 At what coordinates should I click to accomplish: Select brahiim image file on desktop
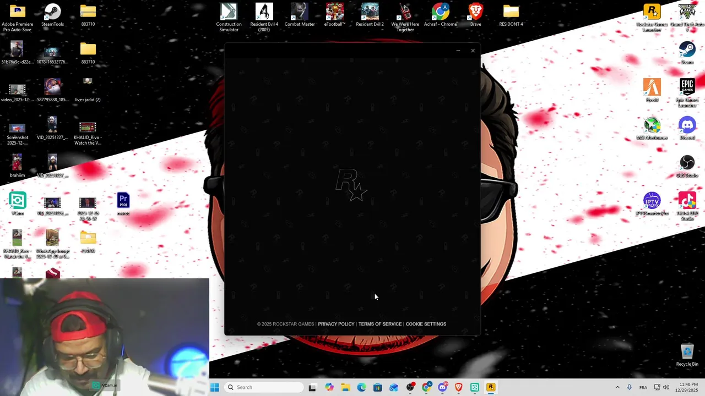[17, 166]
